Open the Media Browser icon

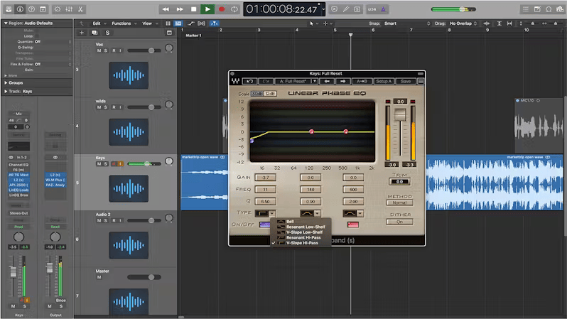click(x=560, y=9)
